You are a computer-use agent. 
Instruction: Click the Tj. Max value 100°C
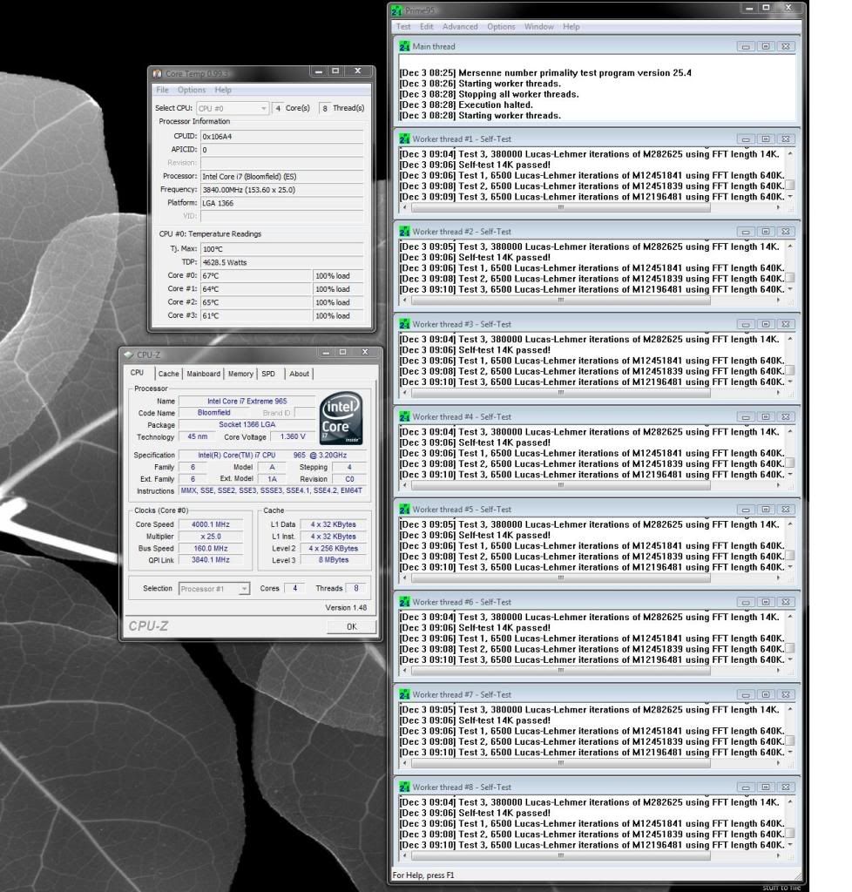pyautogui.click(x=282, y=249)
